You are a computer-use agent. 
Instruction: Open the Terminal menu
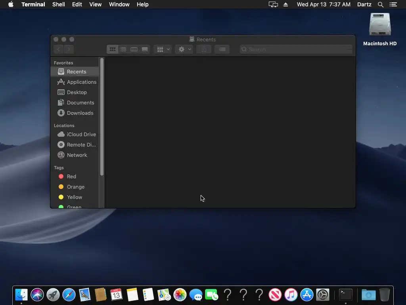tap(33, 4)
